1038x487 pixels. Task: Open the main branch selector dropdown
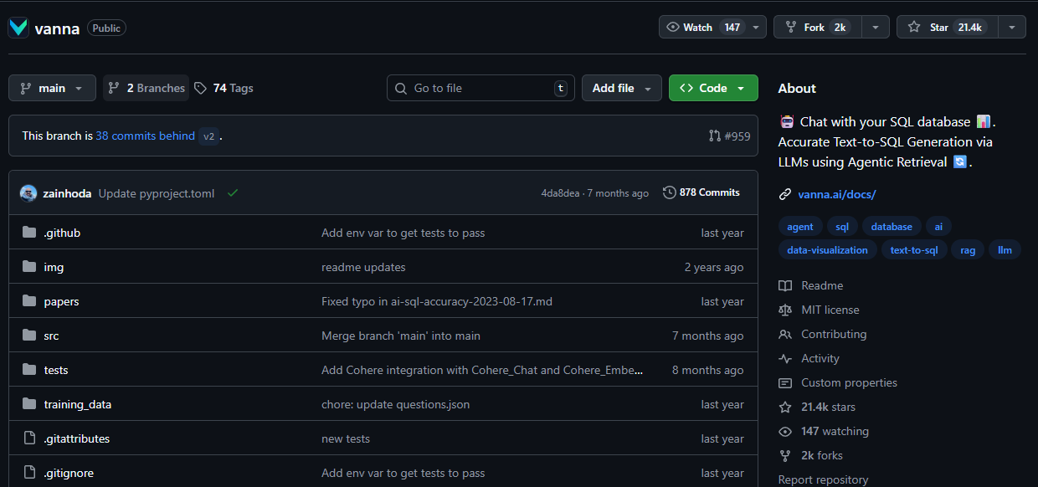52,88
